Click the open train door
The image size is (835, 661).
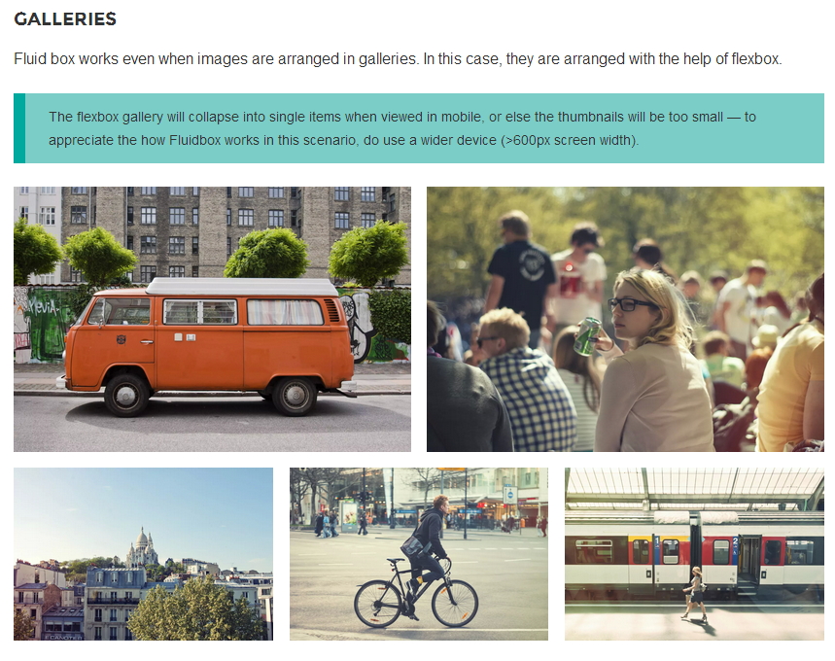tap(749, 560)
